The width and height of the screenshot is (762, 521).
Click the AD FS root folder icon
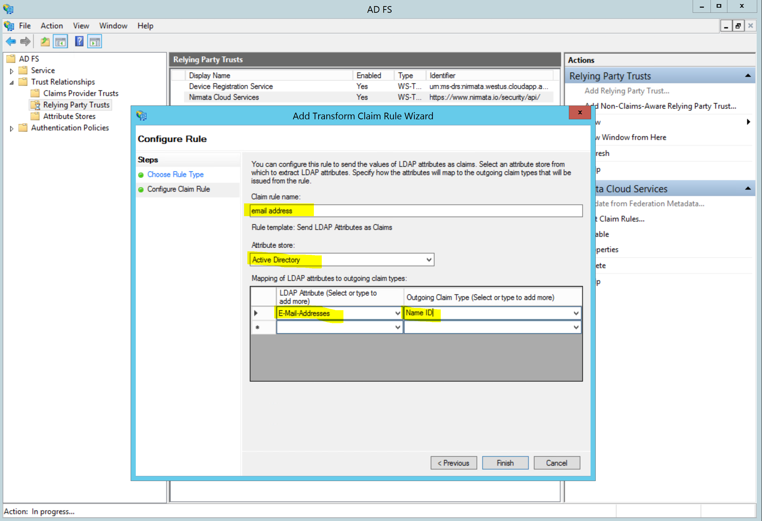click(11, 59)
